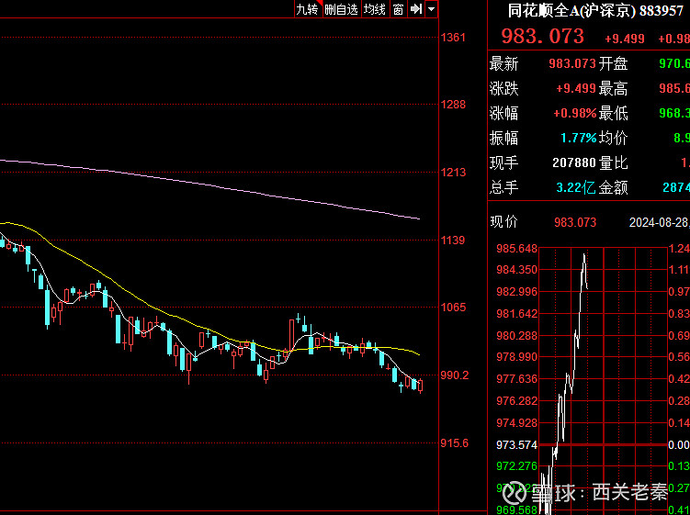Click the 振幅 1.77% amplitude value

[x=579, y=138]
